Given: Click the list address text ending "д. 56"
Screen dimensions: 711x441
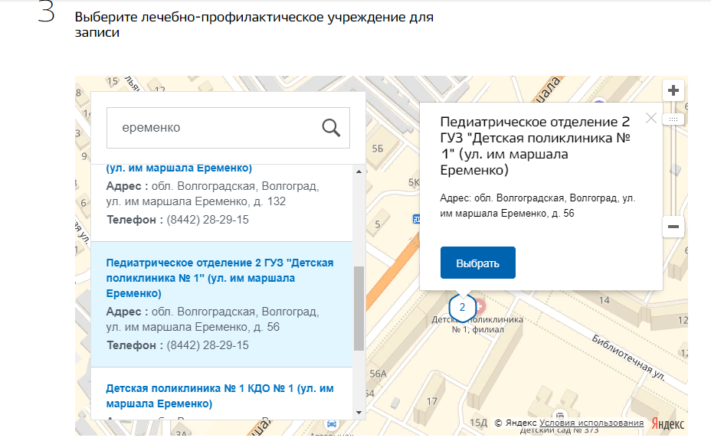Looking at the screenshot, I should (x=212, y=319).
